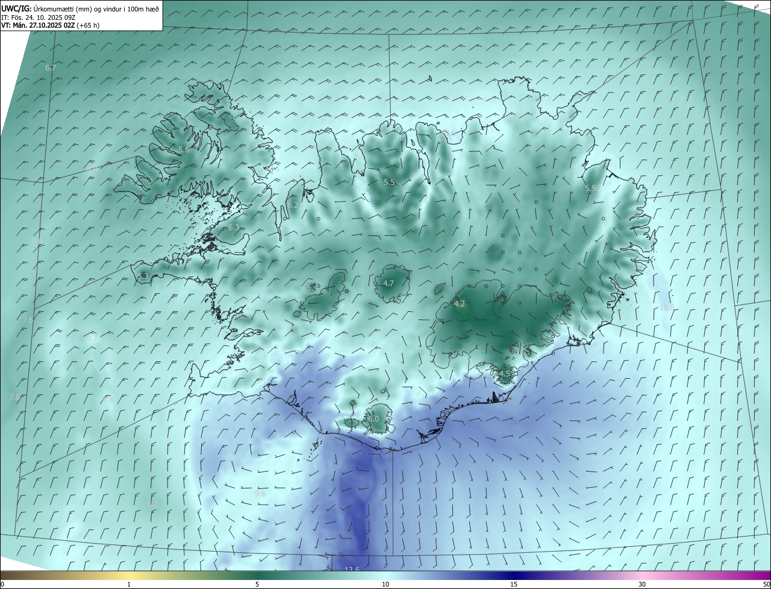Click the legend tick label 10
Screen dimensions: 771x589
tap(385, 584)
